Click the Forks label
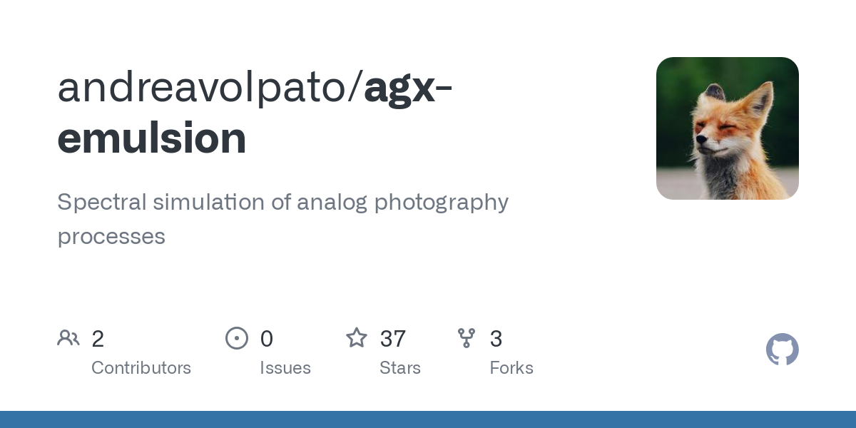856x428 pixels. point(511,368)
